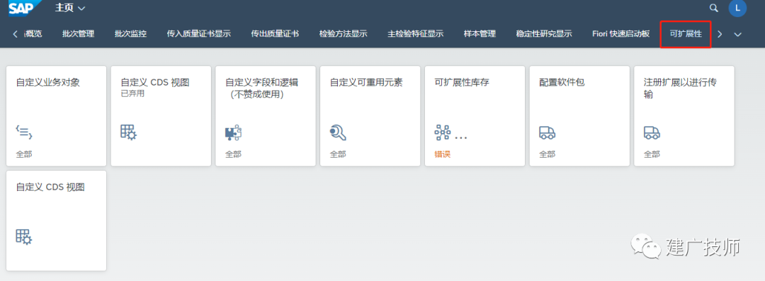Expand the tab overflow dropdown arrow
The image size is (765, 281).
(737, 34)
